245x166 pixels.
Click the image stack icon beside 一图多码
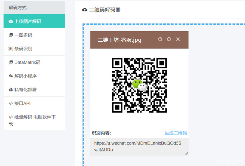click(11, 35)
